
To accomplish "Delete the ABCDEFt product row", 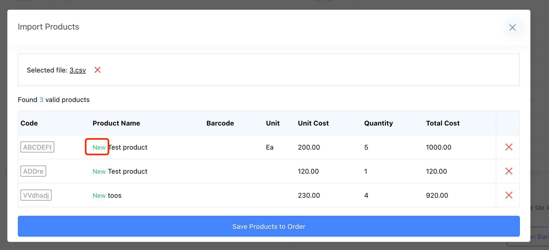I will [x=509, y=147].
